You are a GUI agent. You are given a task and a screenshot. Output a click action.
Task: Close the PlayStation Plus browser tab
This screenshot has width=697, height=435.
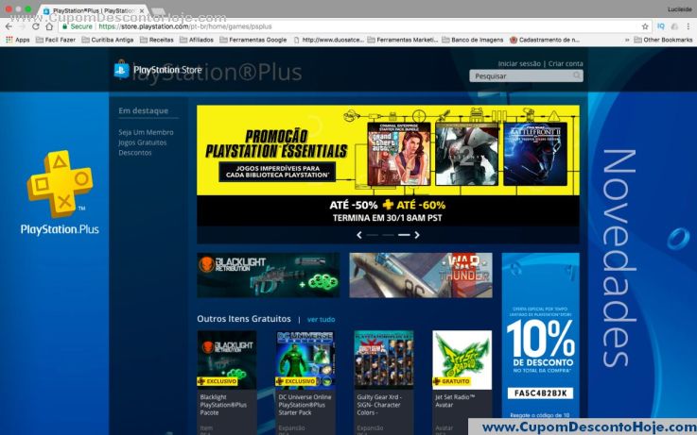tap(142, 10)
